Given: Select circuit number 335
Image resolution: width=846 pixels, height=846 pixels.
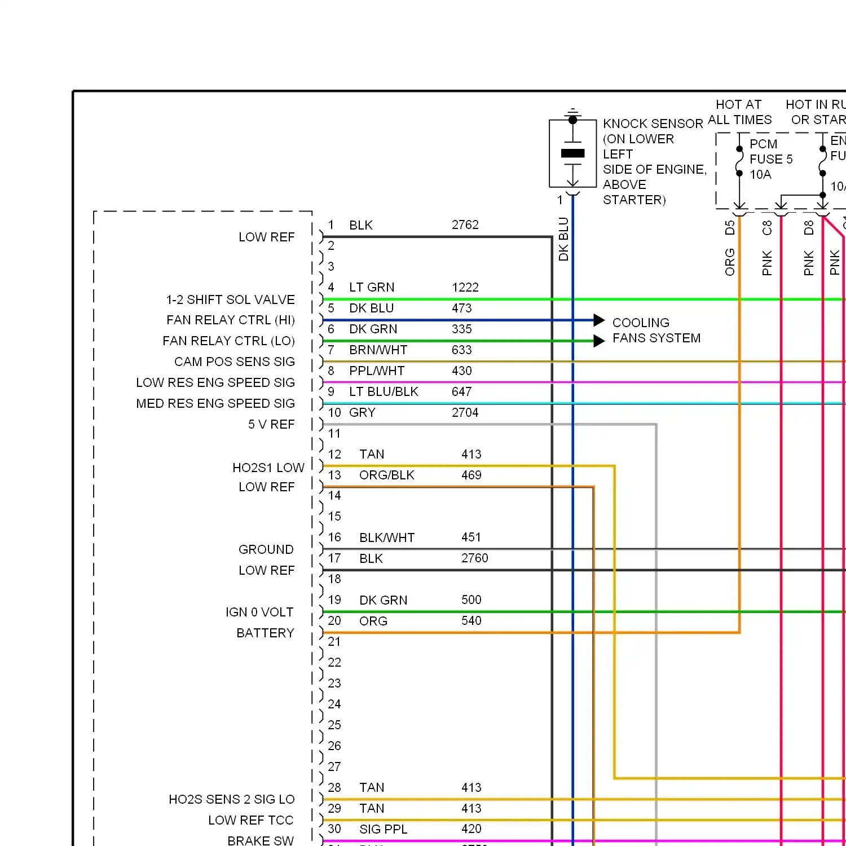Looking at the screenshot, I should coord(461,329).
